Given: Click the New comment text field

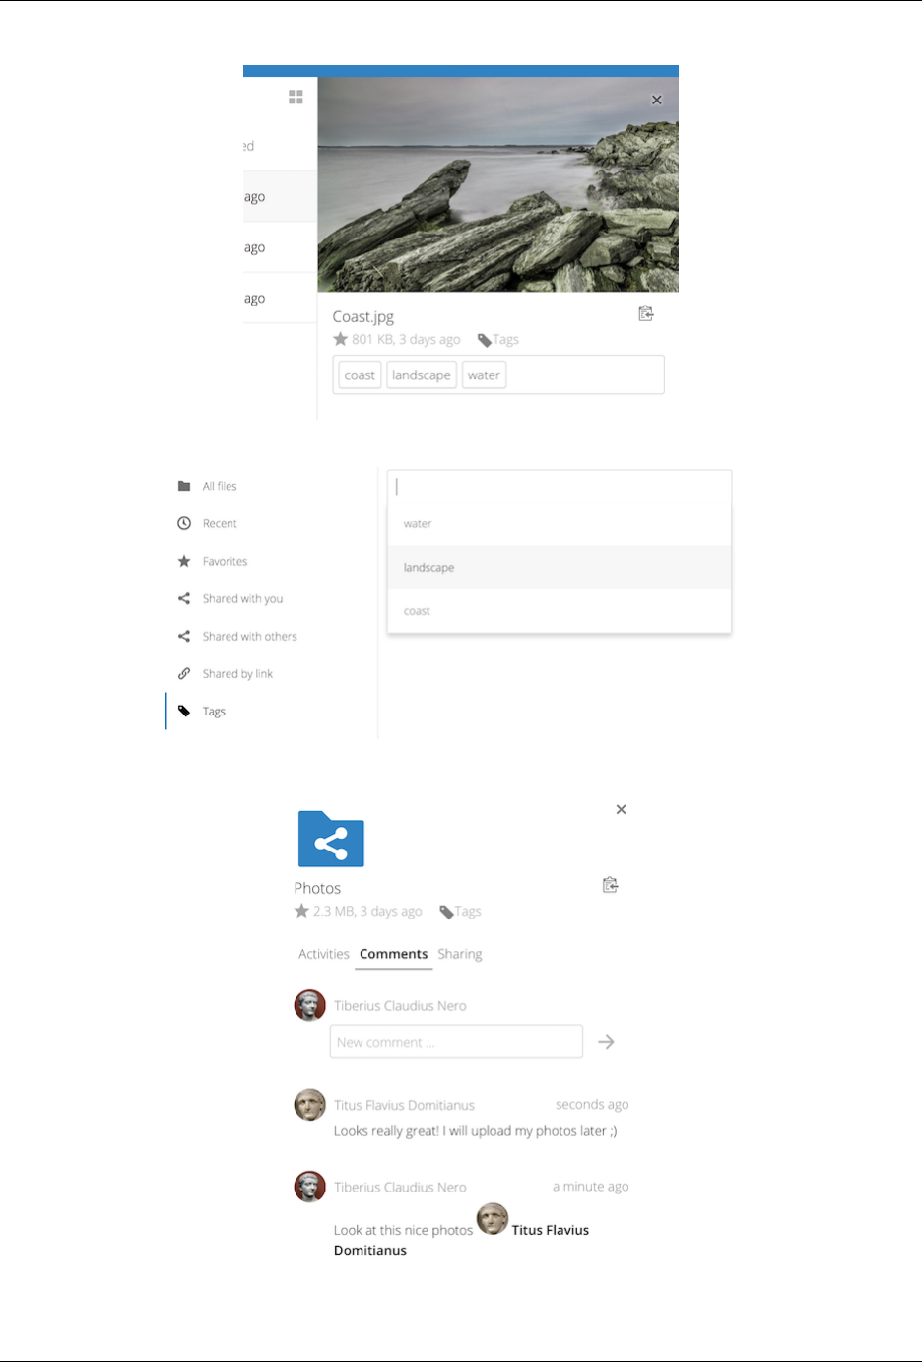Looking at the screenshot, I should [456, 1042].
